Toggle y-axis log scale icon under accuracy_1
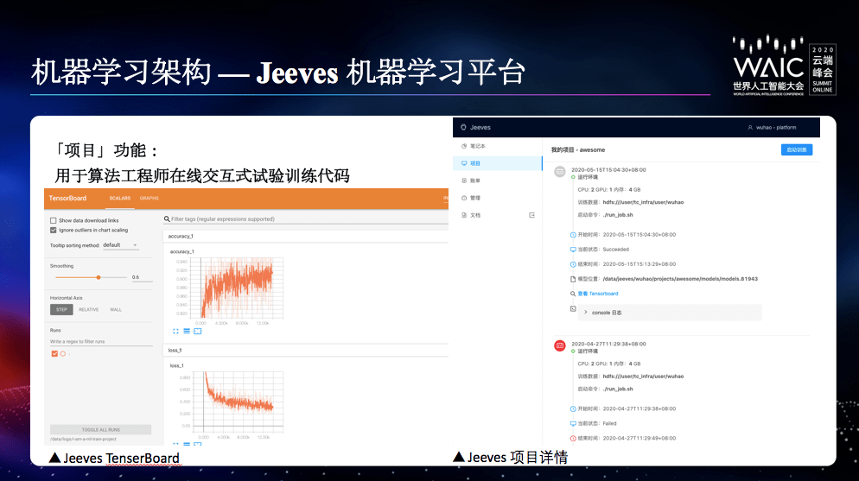This screenshot has height=481, width=859. [187, 331]
